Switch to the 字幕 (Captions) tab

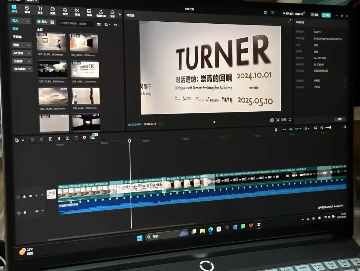point(89,13)
